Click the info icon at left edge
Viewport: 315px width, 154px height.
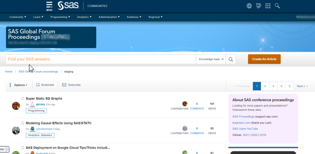6,149
